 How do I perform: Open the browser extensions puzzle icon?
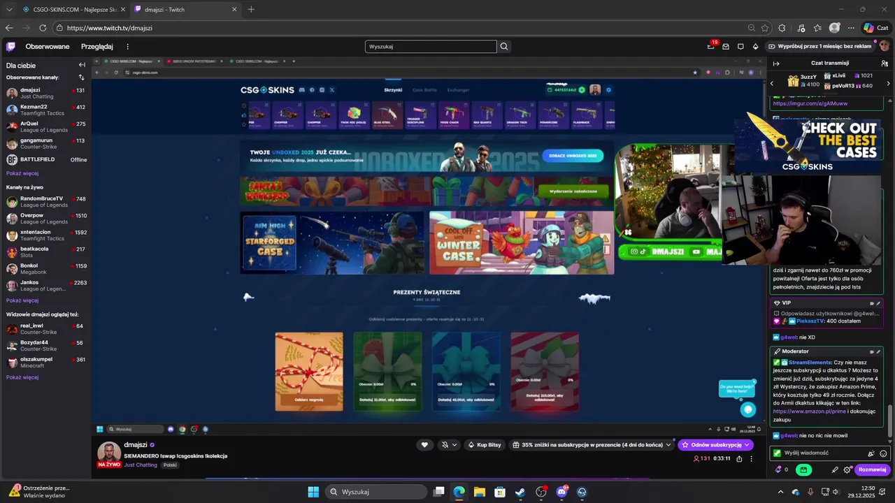(782, 28)
